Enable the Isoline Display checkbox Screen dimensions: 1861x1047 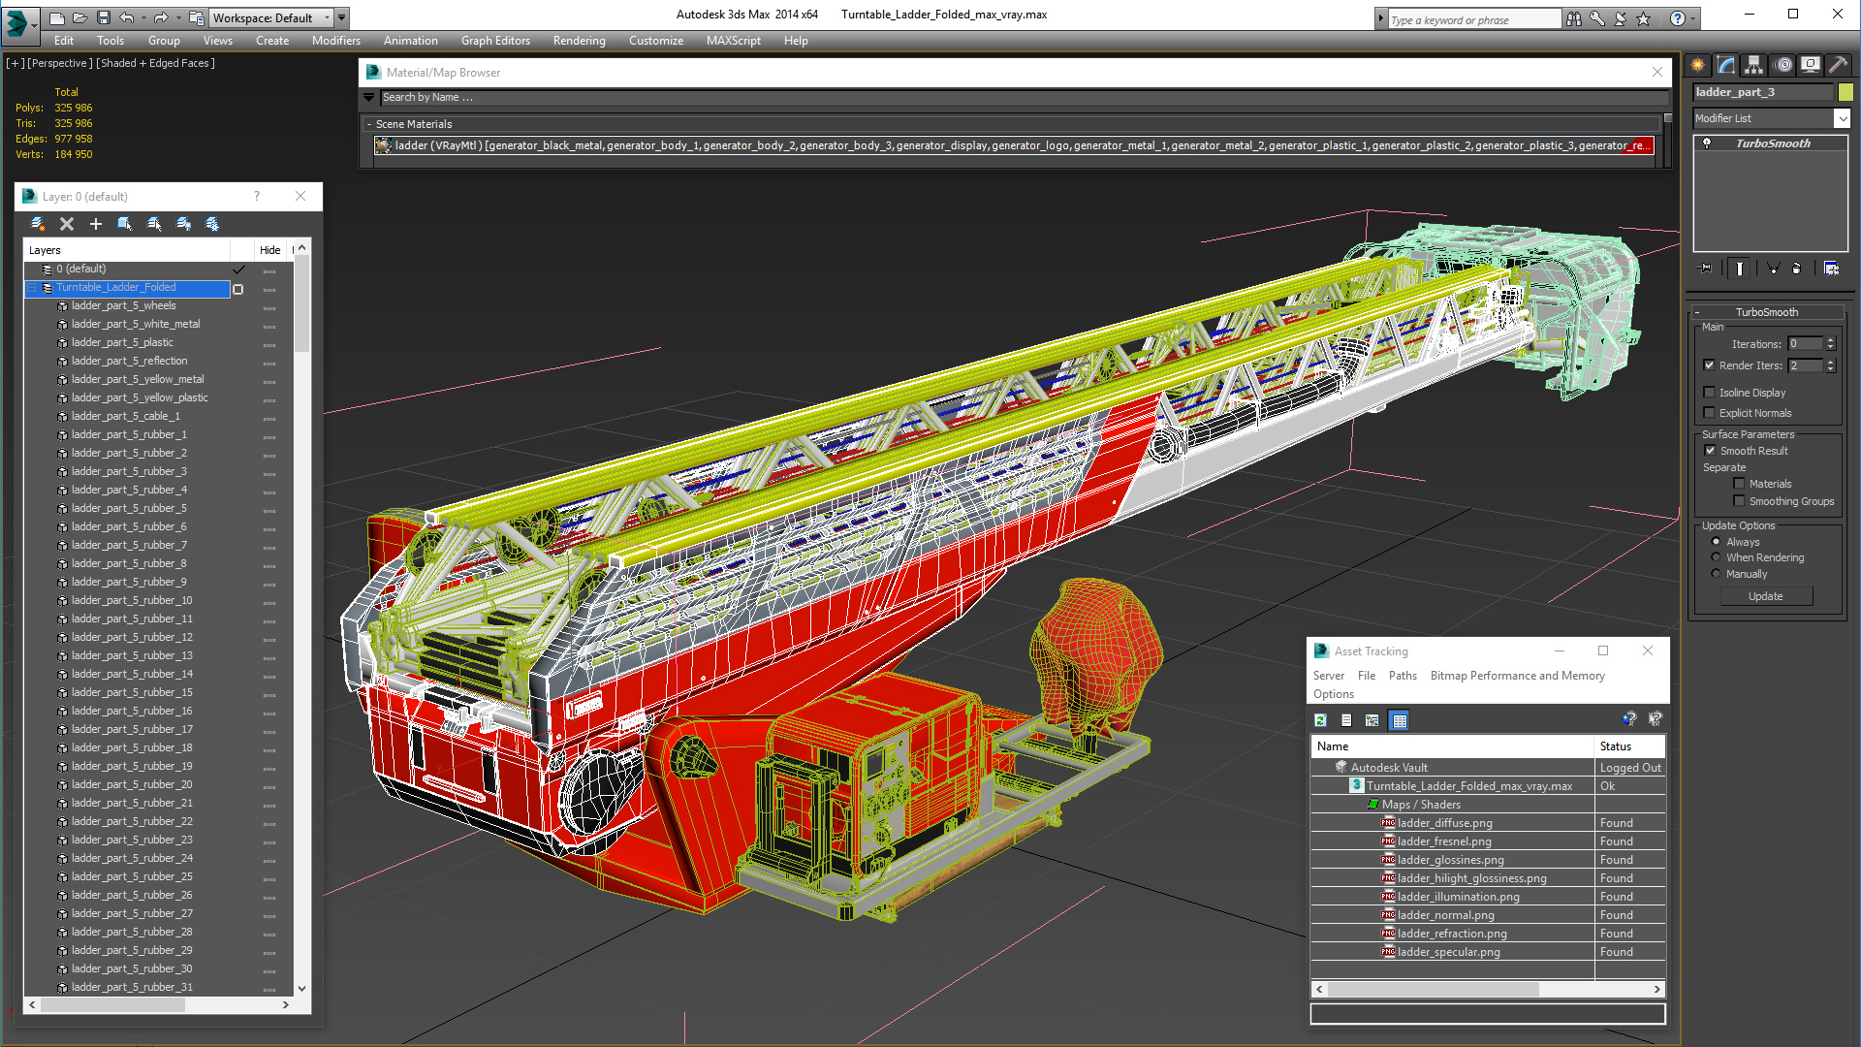coord(1710,393)
